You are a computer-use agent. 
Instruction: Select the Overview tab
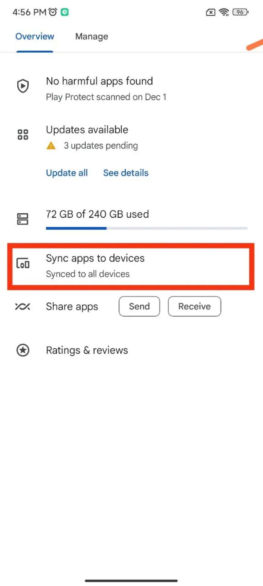point(35,36)
